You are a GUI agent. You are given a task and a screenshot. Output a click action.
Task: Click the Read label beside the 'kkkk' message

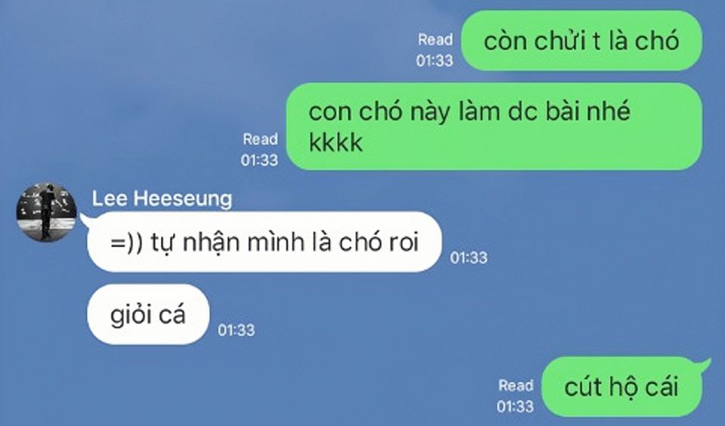tap(261, 139)
